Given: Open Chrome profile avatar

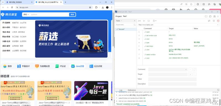Looking at the screenshot, I should click(x=107, y=7).
